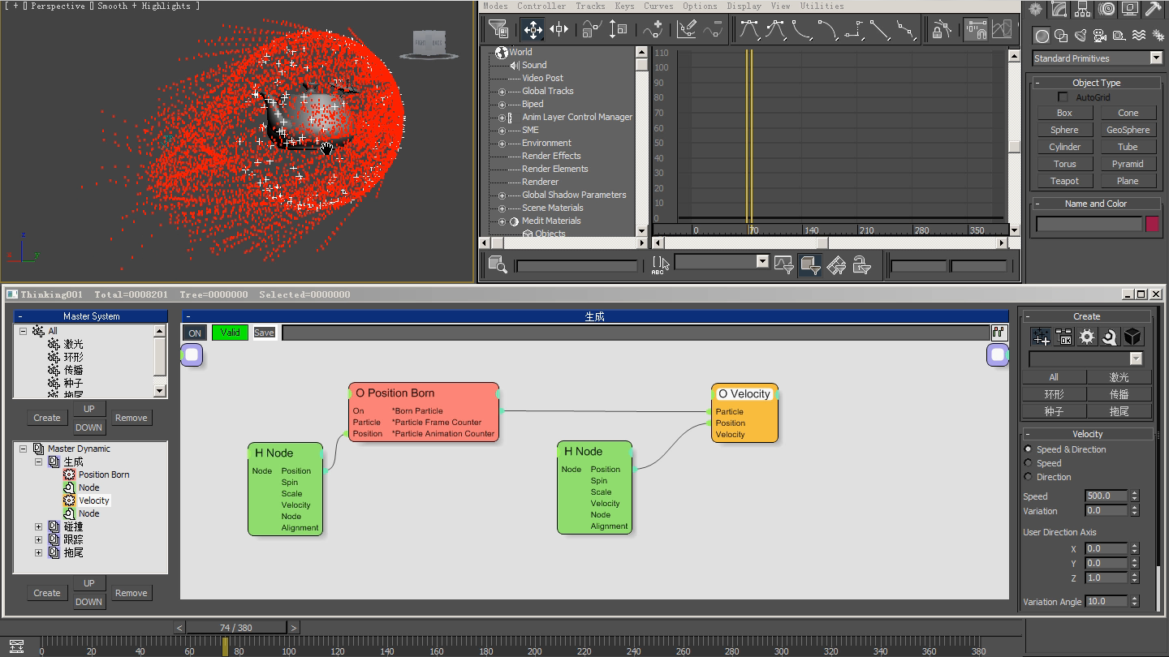The height and width of the screenshot is (657, 1169).
Task: Toggle the green Valid button
Action: click(x=230, y=333)
